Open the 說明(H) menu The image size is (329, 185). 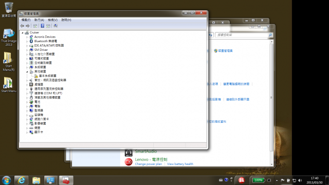point(66,20)
